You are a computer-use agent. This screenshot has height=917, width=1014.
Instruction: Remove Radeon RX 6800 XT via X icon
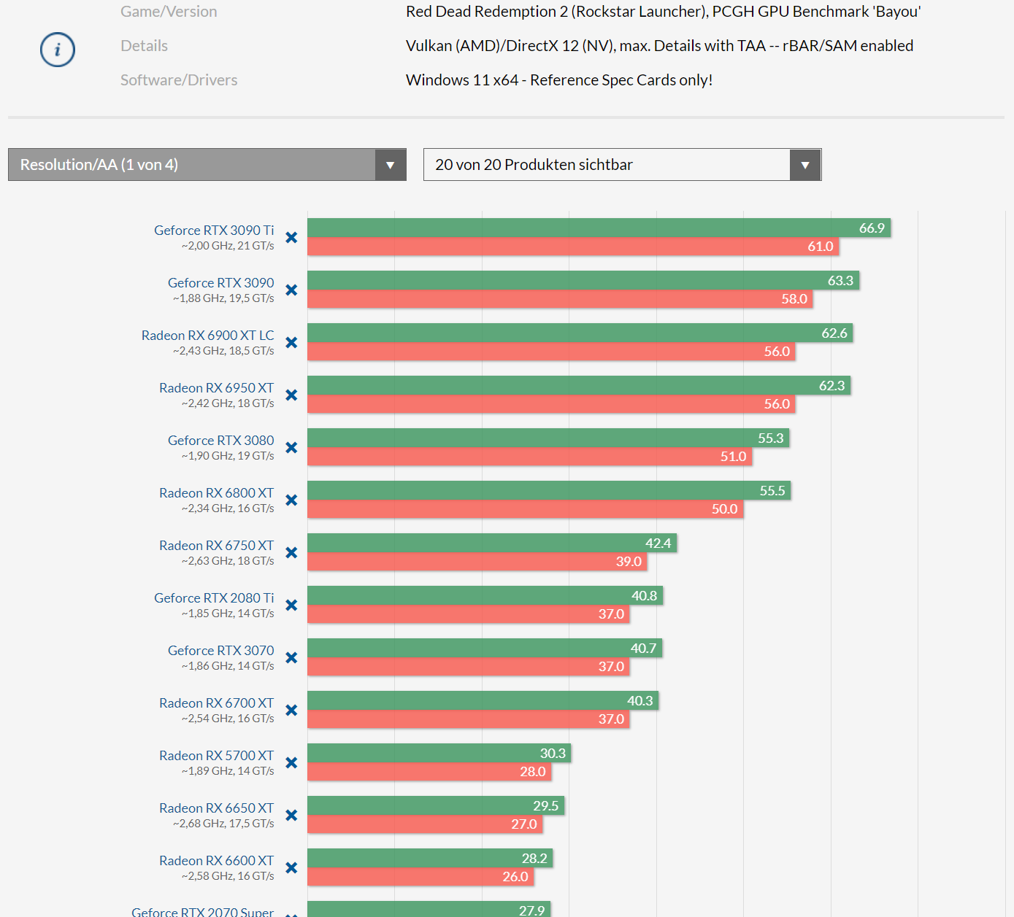coord(291,500)
